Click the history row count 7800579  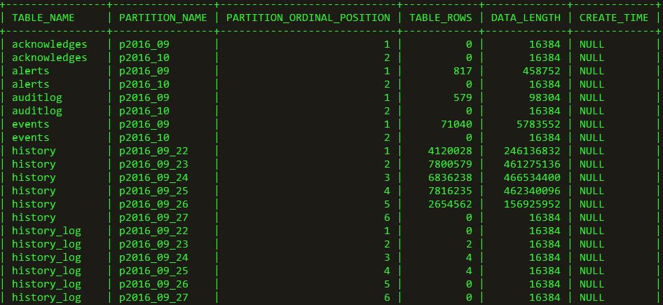(x=451, y=164)
